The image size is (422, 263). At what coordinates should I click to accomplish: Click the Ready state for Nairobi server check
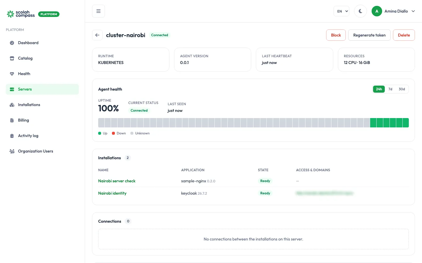click(265, 181)
